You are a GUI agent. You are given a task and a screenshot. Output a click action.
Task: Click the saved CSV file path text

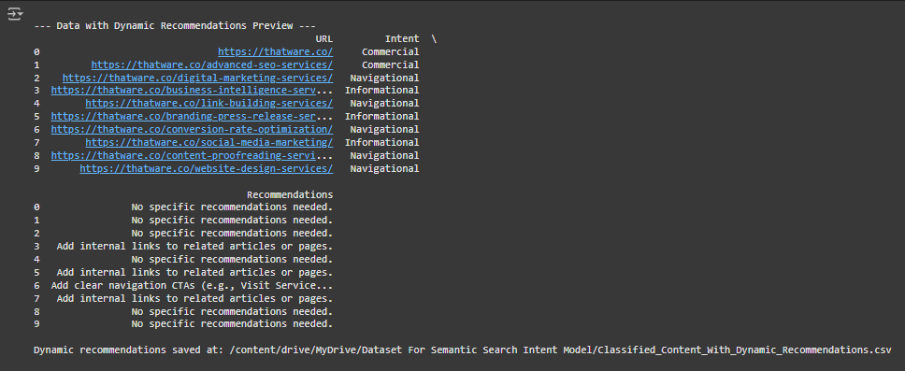pos(560,350)
